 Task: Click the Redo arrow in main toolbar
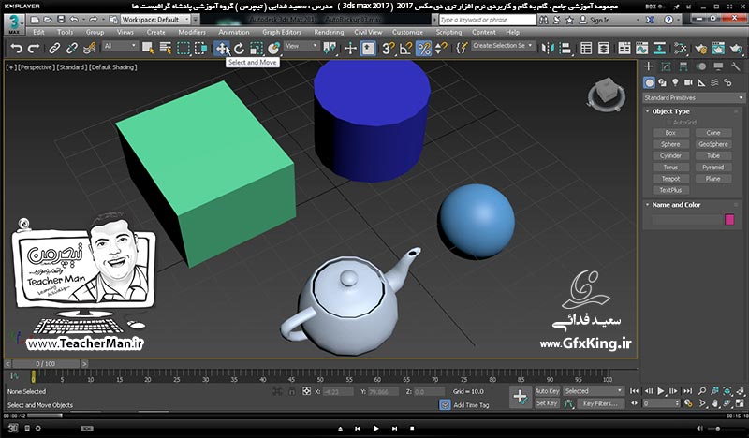34,49
